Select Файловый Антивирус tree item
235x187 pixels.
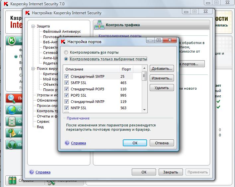(62, 31)
